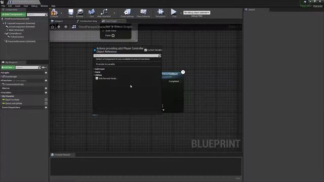This screenshot has height=182, width=324.
Task: Click the Unreal Engine logo icon
Action: 2,2
